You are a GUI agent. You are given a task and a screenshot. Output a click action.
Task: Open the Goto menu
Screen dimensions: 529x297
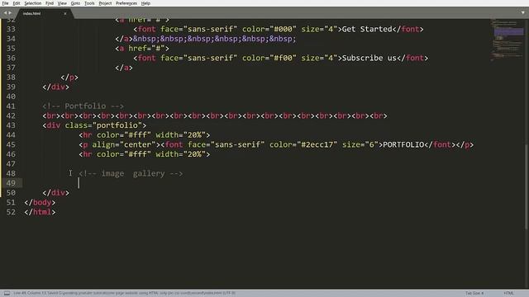pos(75,3)
